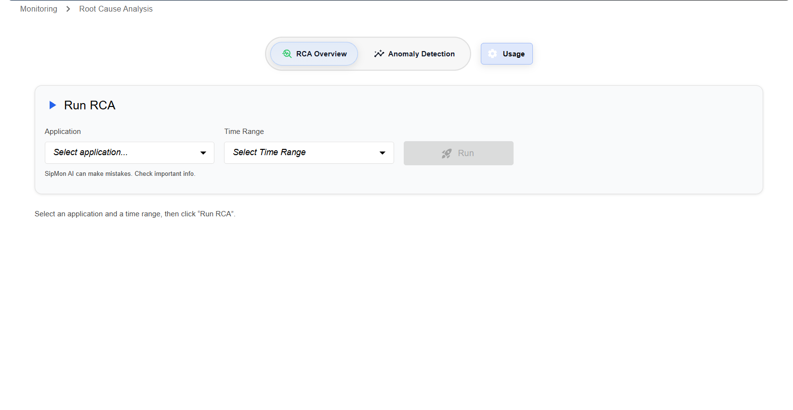Click the breadcrumb chevron separator after Monitoring
This screenshot has height=410, width=793.
click(x=68, y=9)
